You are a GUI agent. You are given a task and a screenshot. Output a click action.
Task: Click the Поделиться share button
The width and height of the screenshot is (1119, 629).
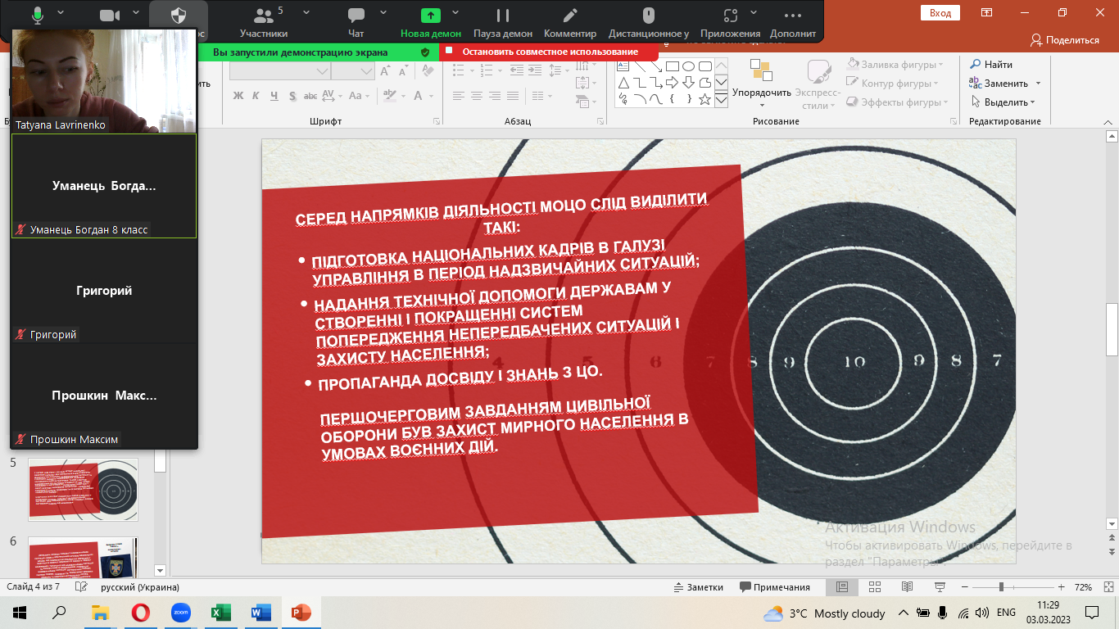(x=1064, y=39)
